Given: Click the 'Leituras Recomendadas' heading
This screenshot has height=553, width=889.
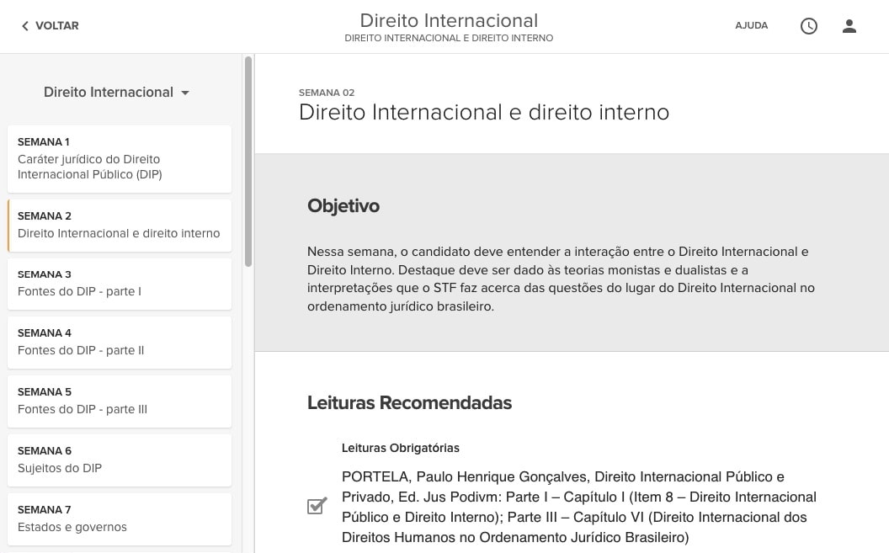Looking at the screenshot, I should (x=409, y=403).
